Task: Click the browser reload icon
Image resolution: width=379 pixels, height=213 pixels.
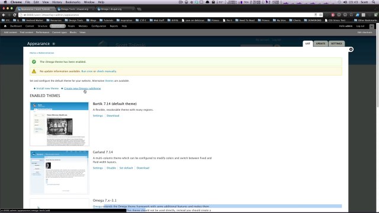Action: click(14, 15)
